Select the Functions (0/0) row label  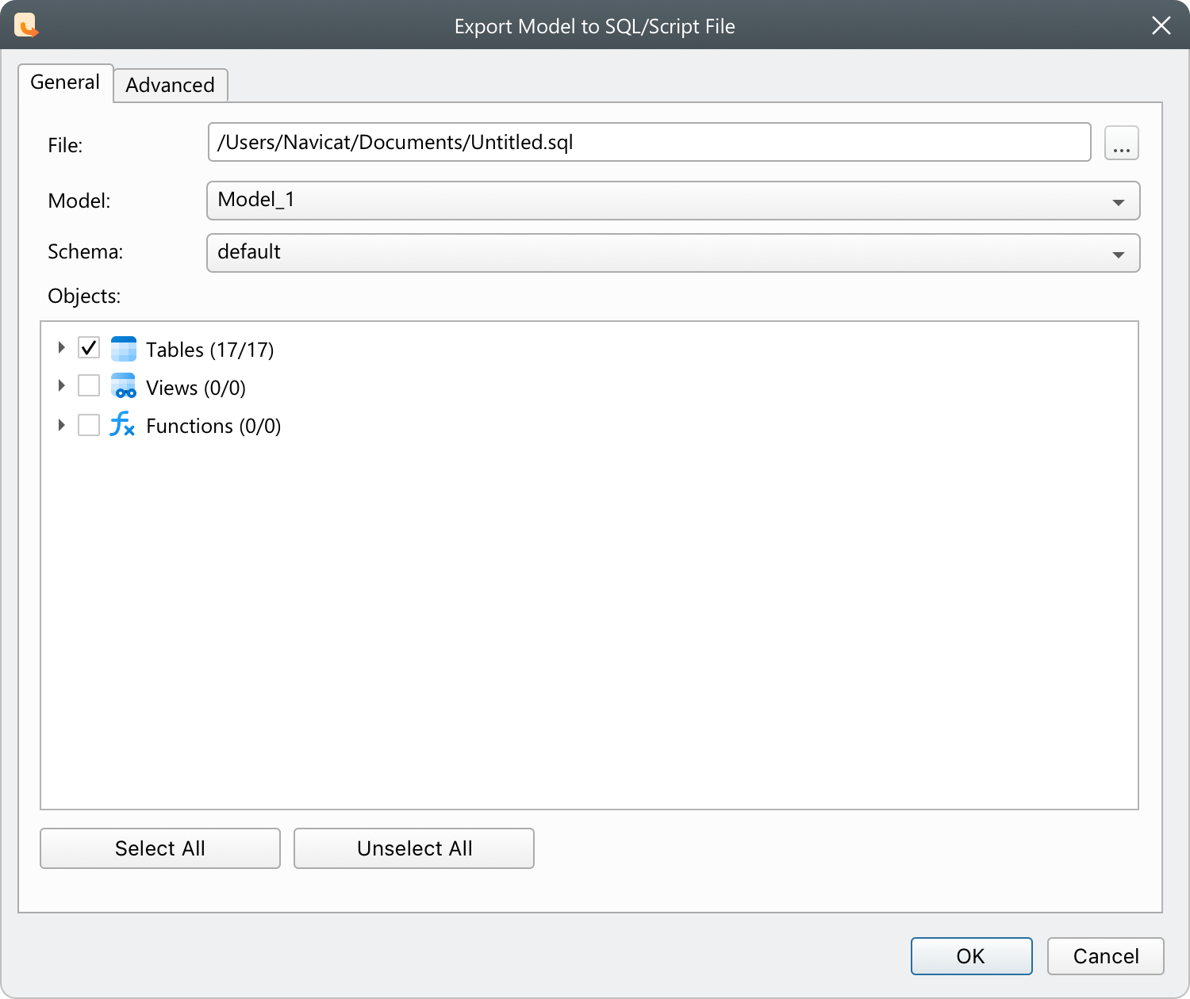(x=213, y=426)
